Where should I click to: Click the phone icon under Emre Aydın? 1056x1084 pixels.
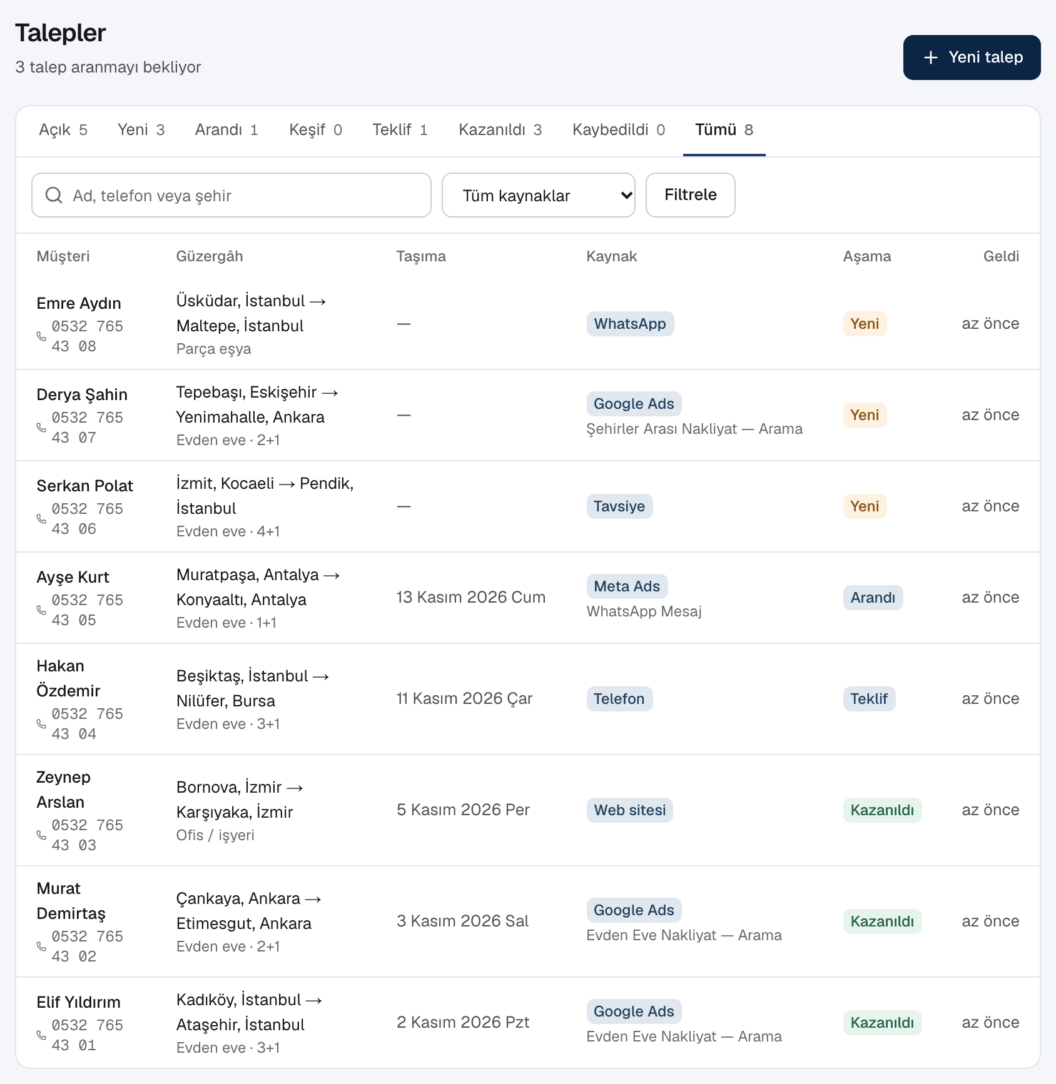coord(41,336)
